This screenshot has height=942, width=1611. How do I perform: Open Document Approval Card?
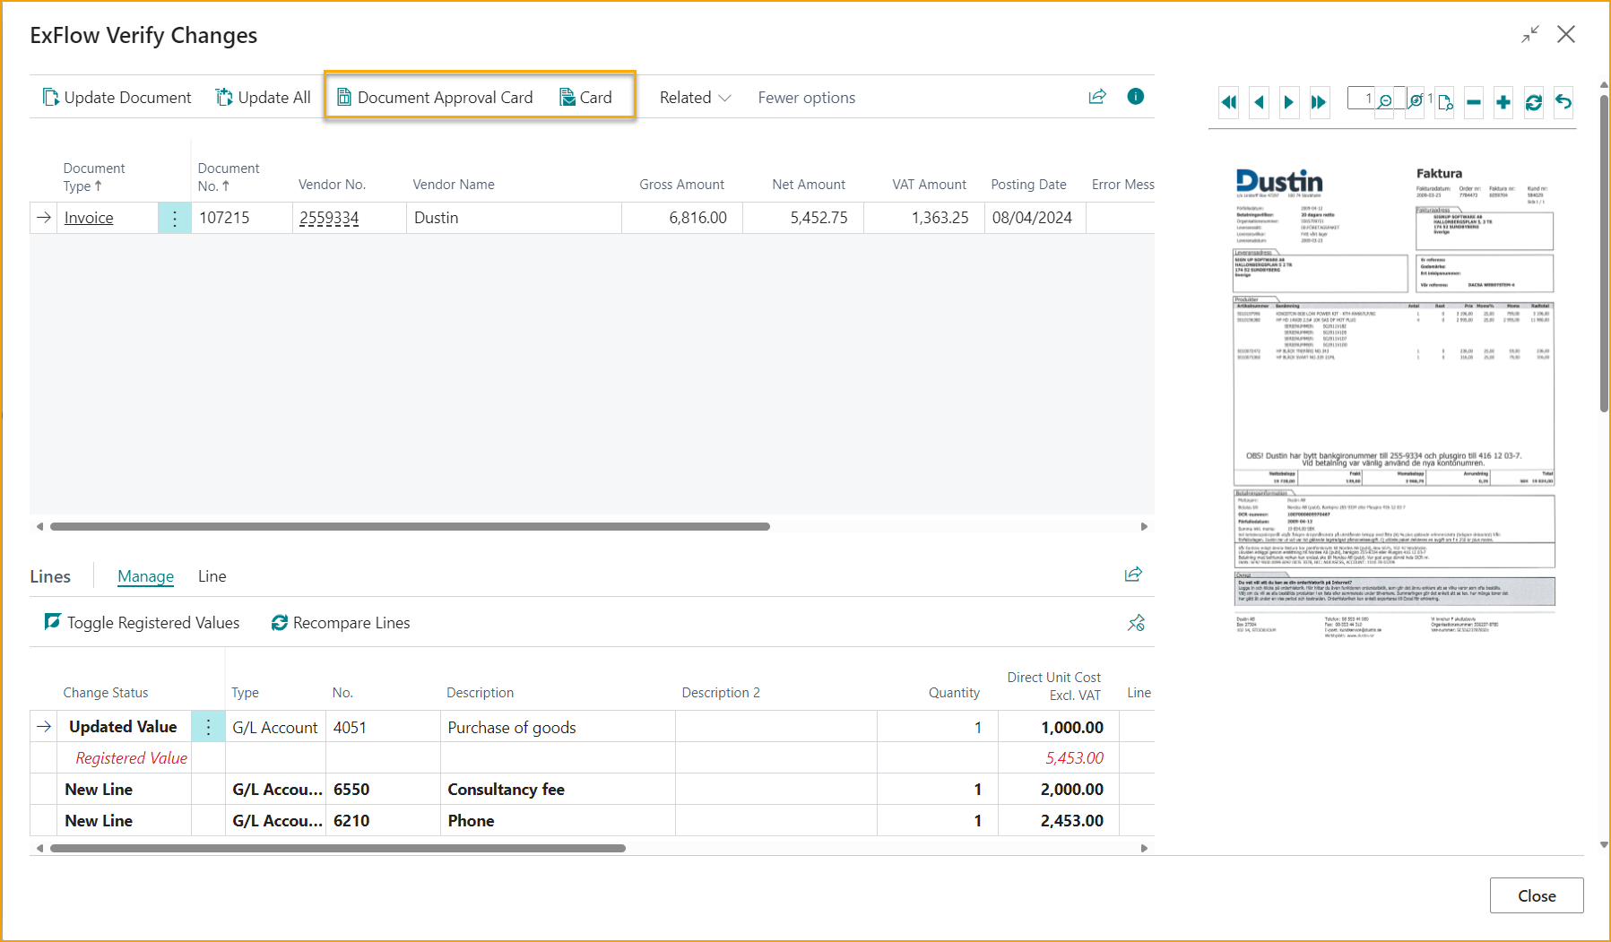[435, 98]
